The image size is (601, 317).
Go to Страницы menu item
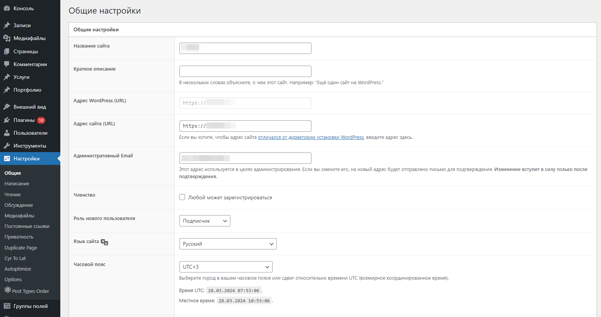tap(30, 51)
